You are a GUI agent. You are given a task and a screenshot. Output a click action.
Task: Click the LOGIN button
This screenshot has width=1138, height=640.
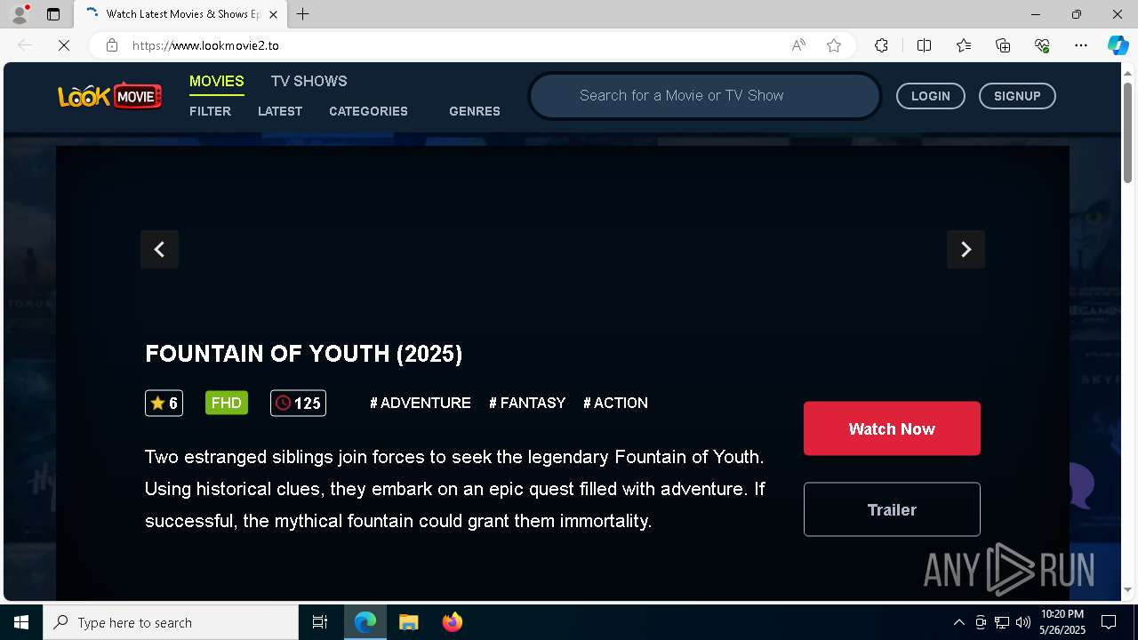click(x=930, y=96)
